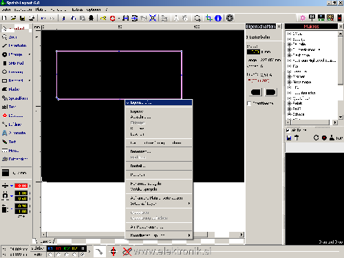Print using the toolbar printer icon
Image resolution: width=344 pixels, height=258 pixels.
[32, 18]
